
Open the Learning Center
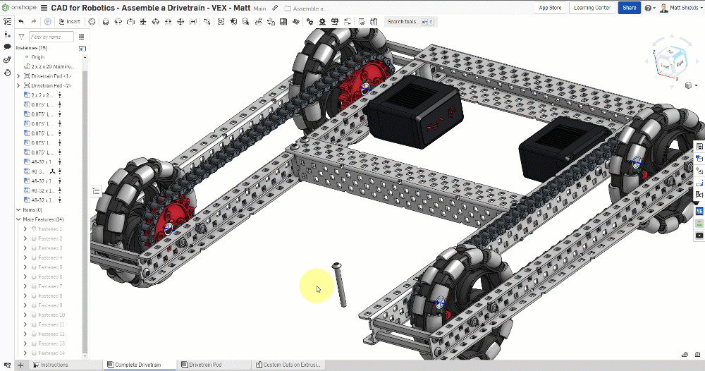tap(592, 8)
